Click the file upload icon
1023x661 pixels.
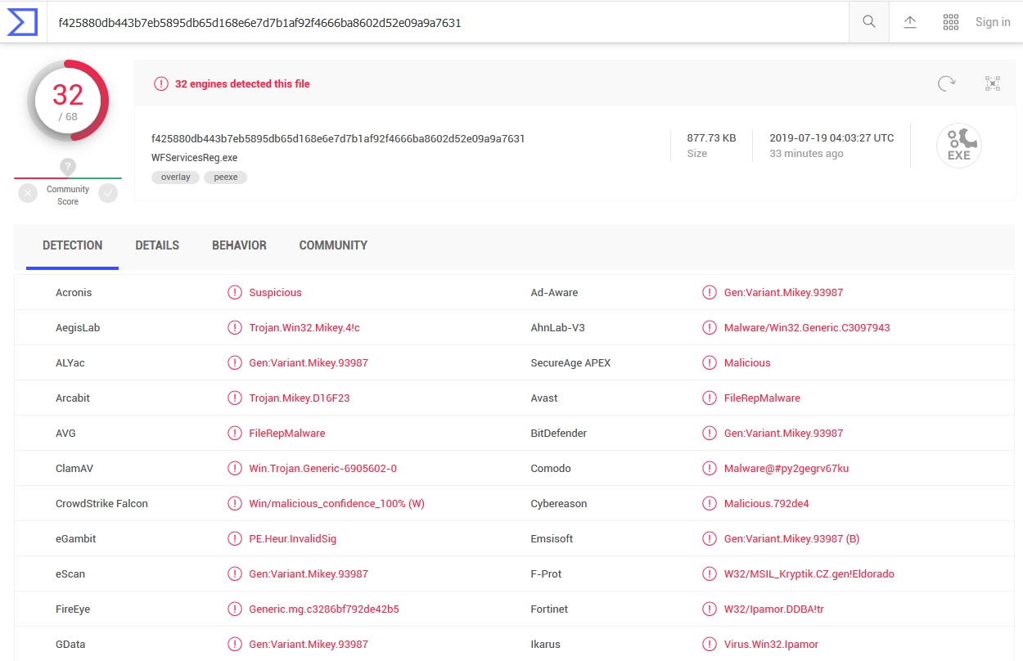coord(909,21)
